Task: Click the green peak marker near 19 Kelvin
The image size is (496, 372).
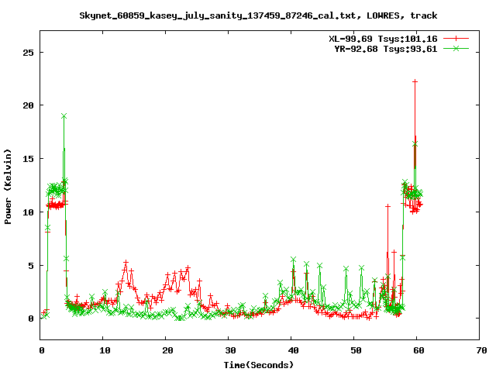Action: coord(64,116)
